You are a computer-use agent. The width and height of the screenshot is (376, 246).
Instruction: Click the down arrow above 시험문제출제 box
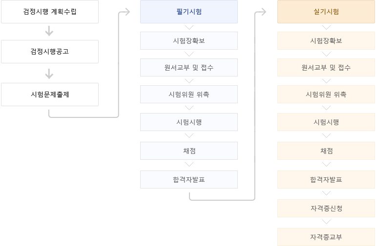click(49, 74)
